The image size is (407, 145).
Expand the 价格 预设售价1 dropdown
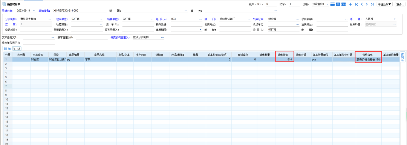[327, 4]
